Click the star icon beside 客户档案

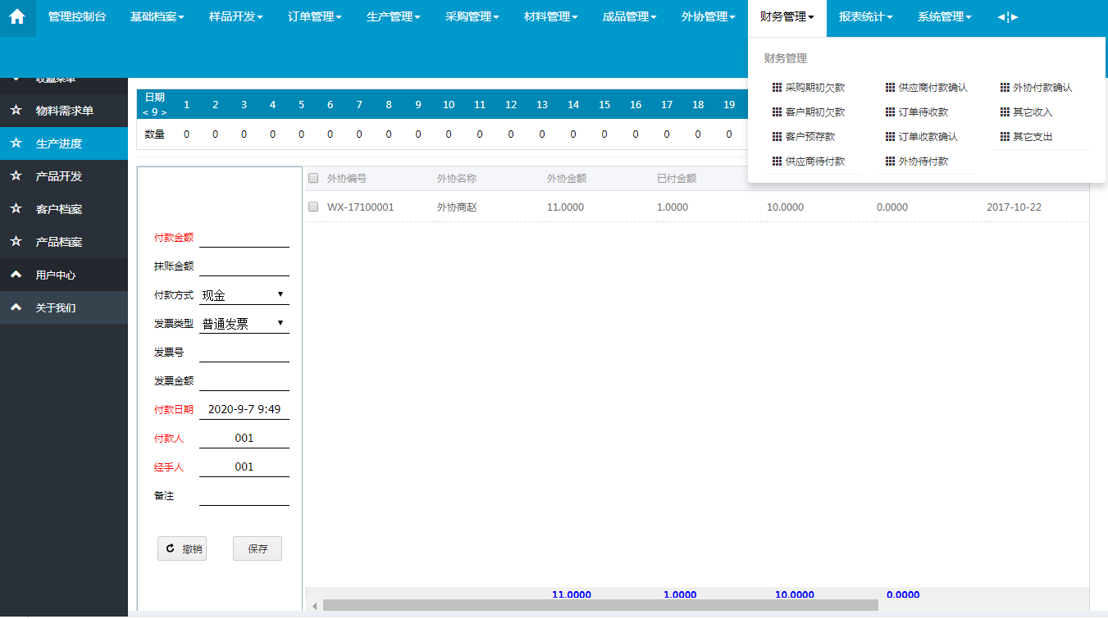click(x=16, y=209)
